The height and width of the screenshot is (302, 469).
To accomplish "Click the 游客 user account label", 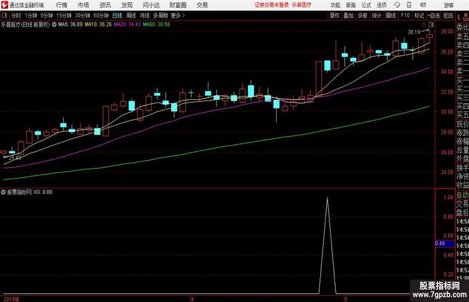I will [x=449, y=6].
